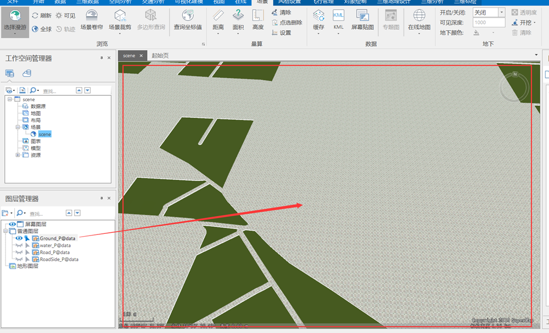Expand the 资源 node in workspace tree

18,155
